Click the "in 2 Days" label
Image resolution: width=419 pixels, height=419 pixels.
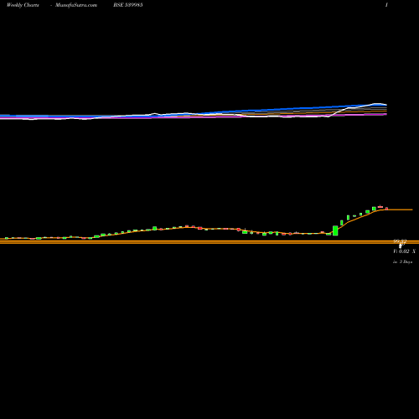(403, 262)
